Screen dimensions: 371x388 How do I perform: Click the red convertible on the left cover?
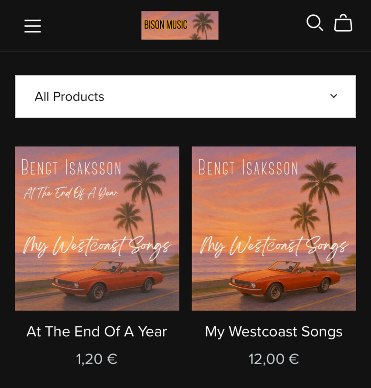tap(108, 281)
